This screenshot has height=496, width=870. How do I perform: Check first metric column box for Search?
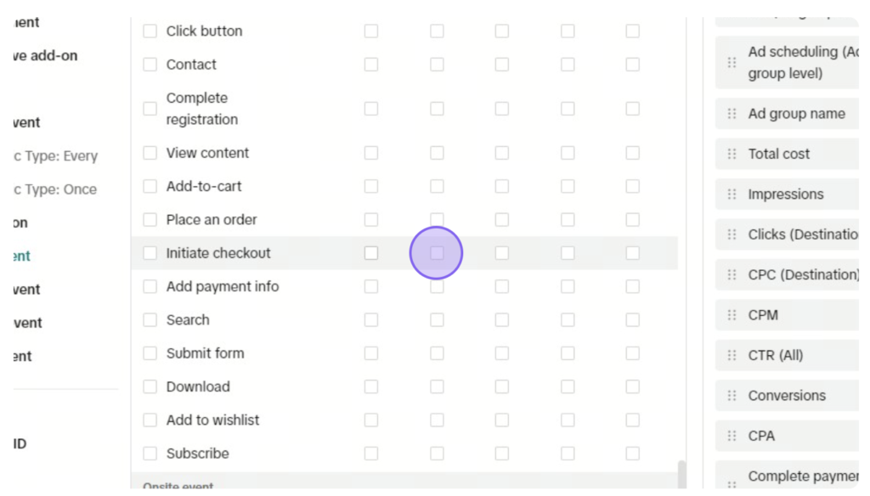(x=371, y=320)
